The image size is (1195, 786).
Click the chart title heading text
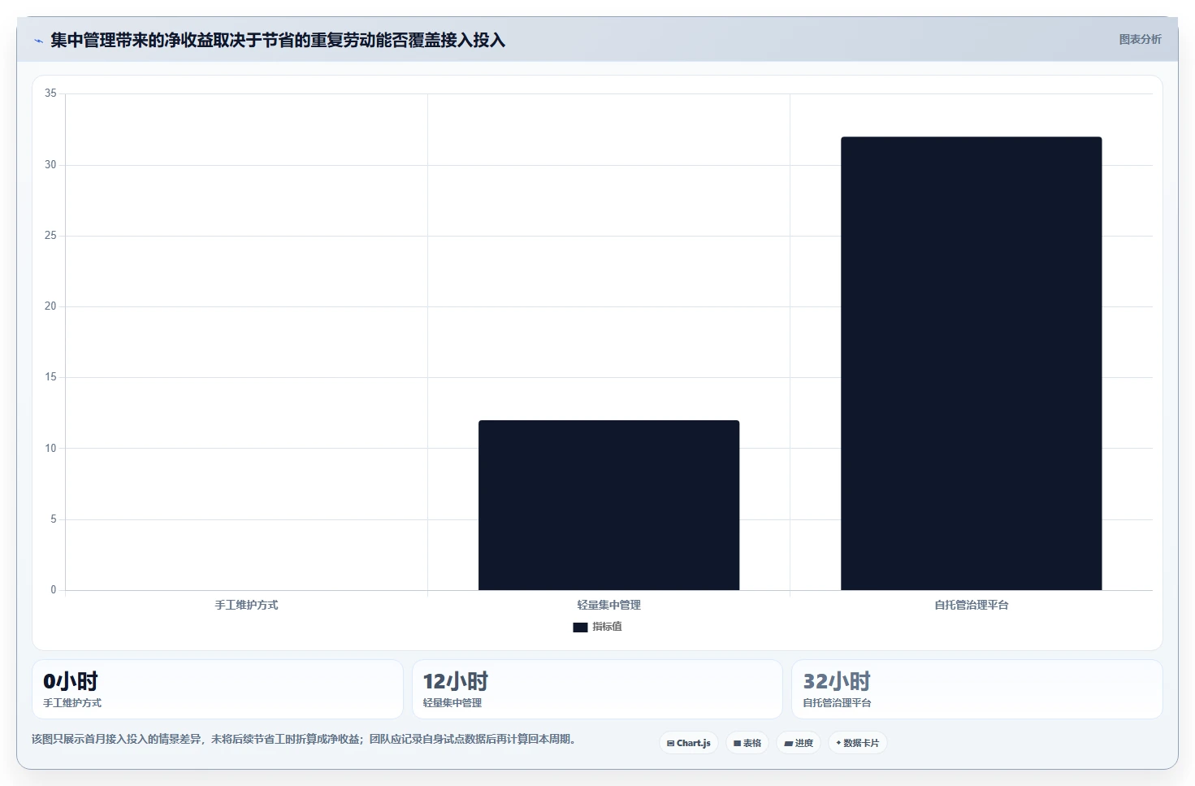click(x=278, y=40)
